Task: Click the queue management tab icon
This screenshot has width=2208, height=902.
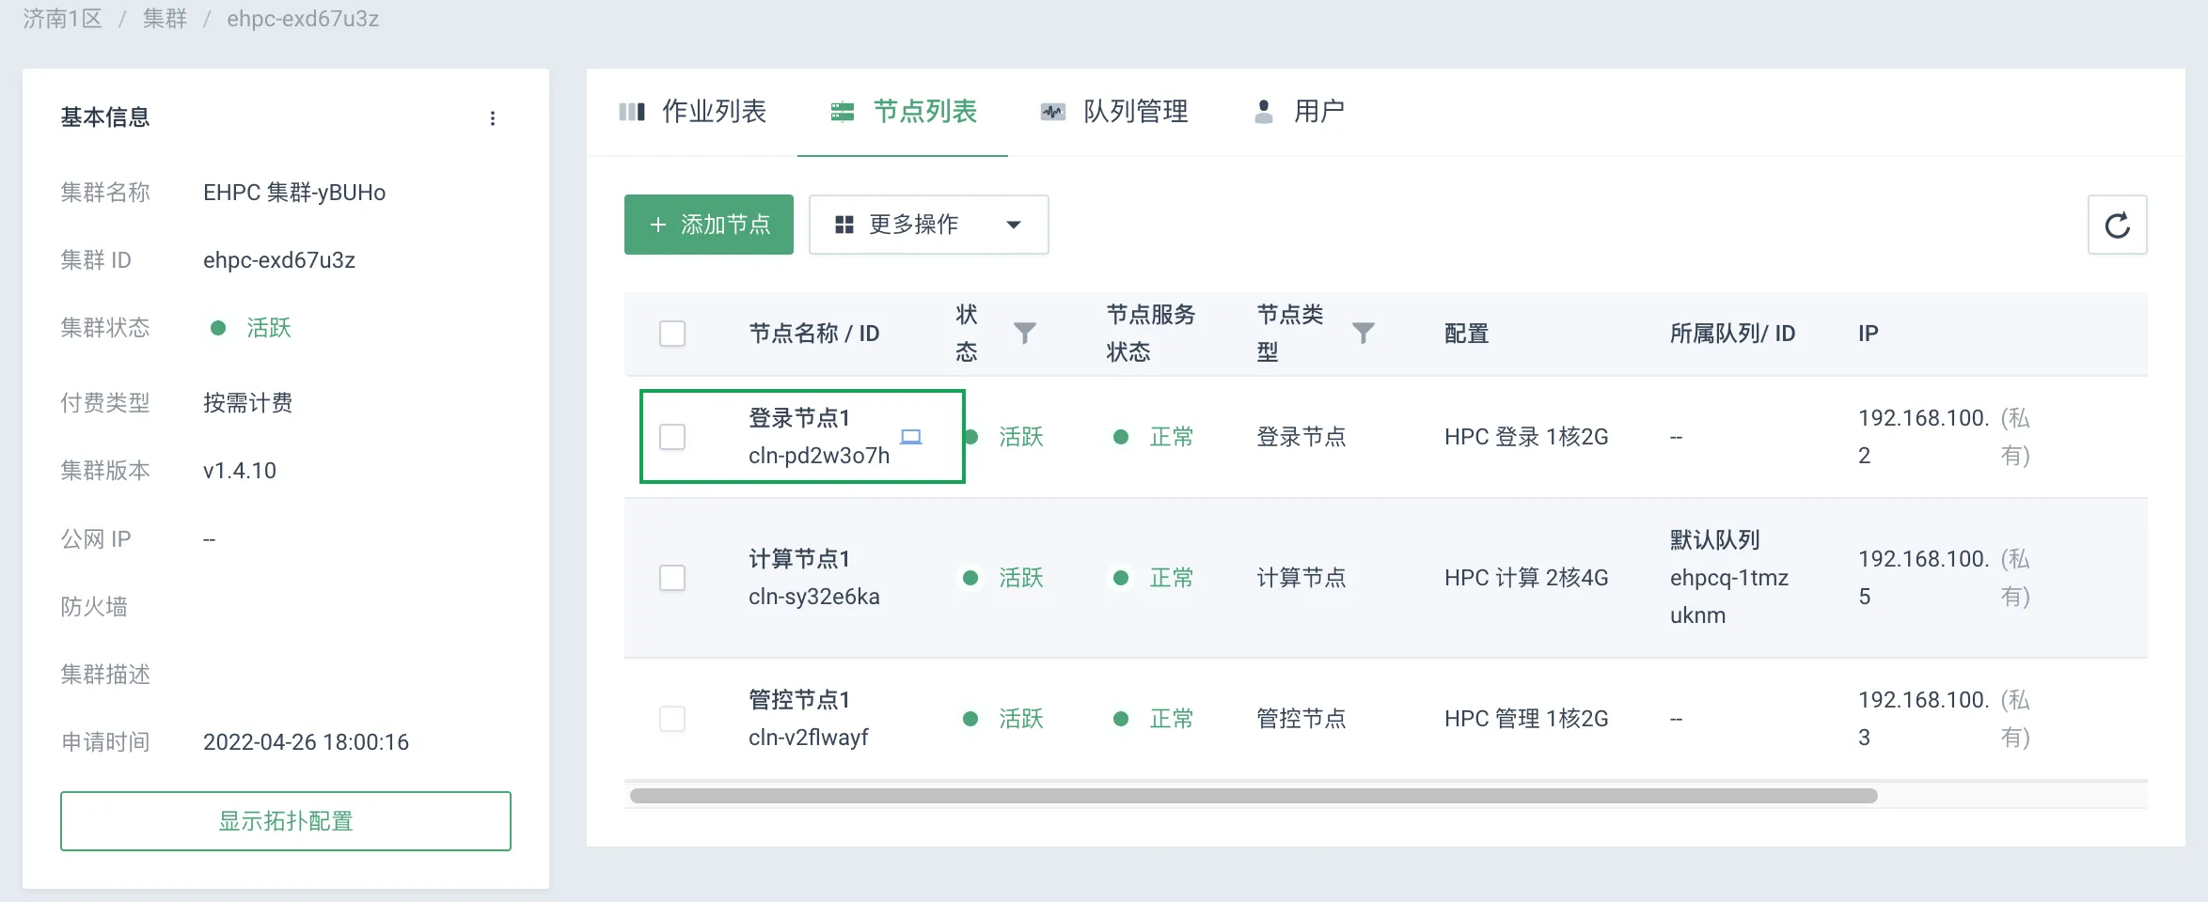Action: [1053, 113]
